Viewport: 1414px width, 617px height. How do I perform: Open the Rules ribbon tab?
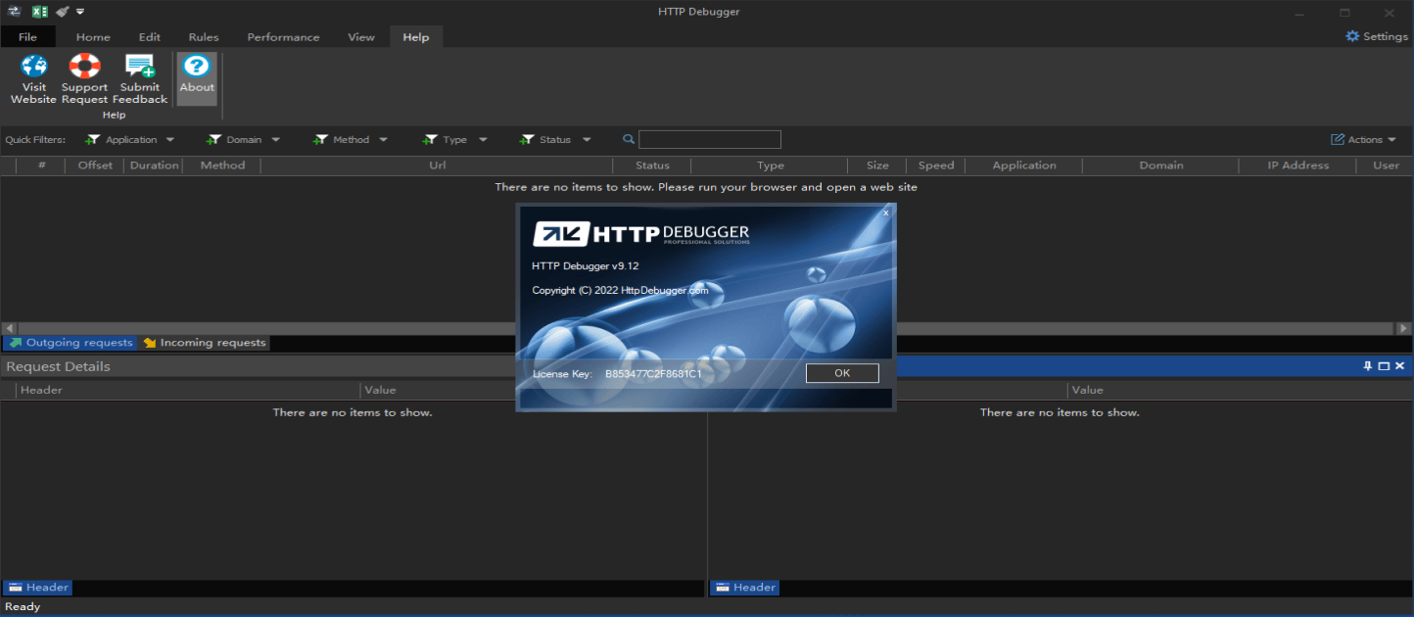pos(204,37)
